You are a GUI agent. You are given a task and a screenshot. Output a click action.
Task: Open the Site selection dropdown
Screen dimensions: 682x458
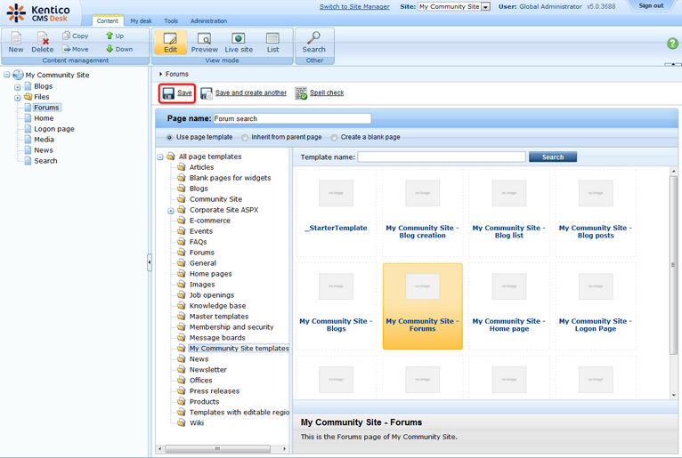coord(486,6)
